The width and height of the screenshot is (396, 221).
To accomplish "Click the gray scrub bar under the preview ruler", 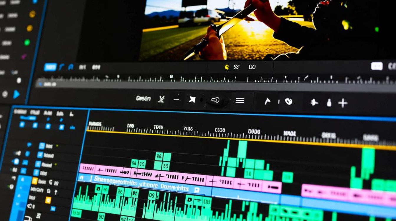I will [215, 86].
